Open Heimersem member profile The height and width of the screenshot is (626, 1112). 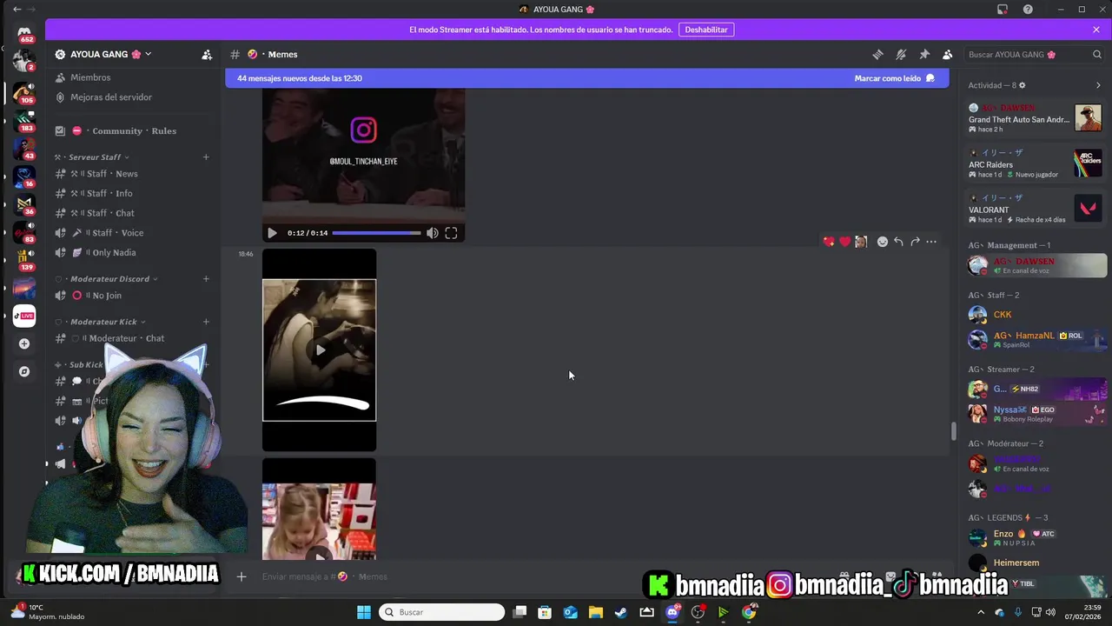click(x=1036, y=563)
